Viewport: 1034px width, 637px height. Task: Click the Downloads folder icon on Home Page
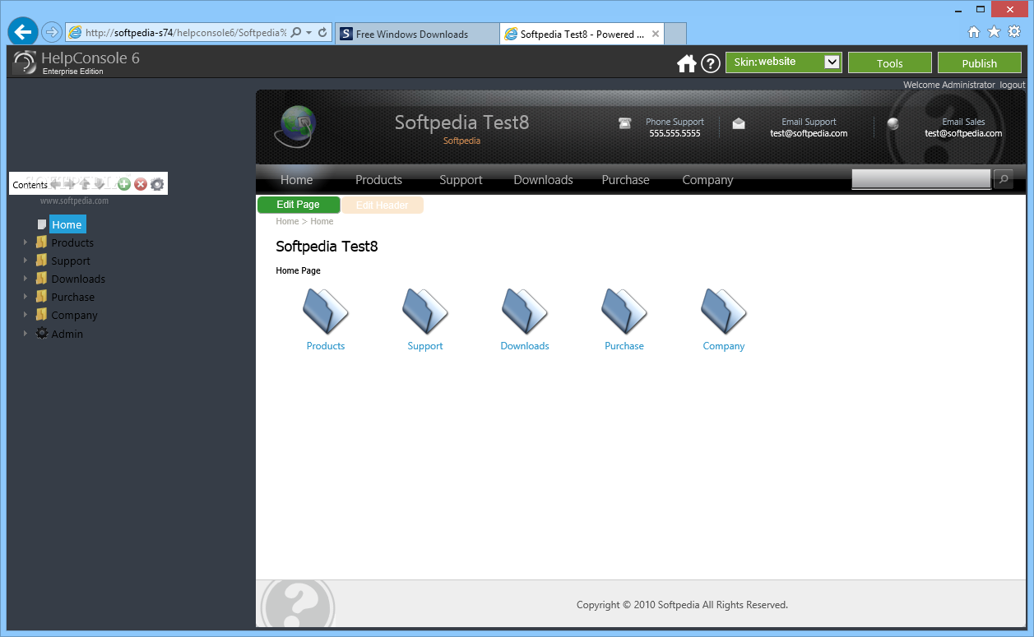point(525,311)
